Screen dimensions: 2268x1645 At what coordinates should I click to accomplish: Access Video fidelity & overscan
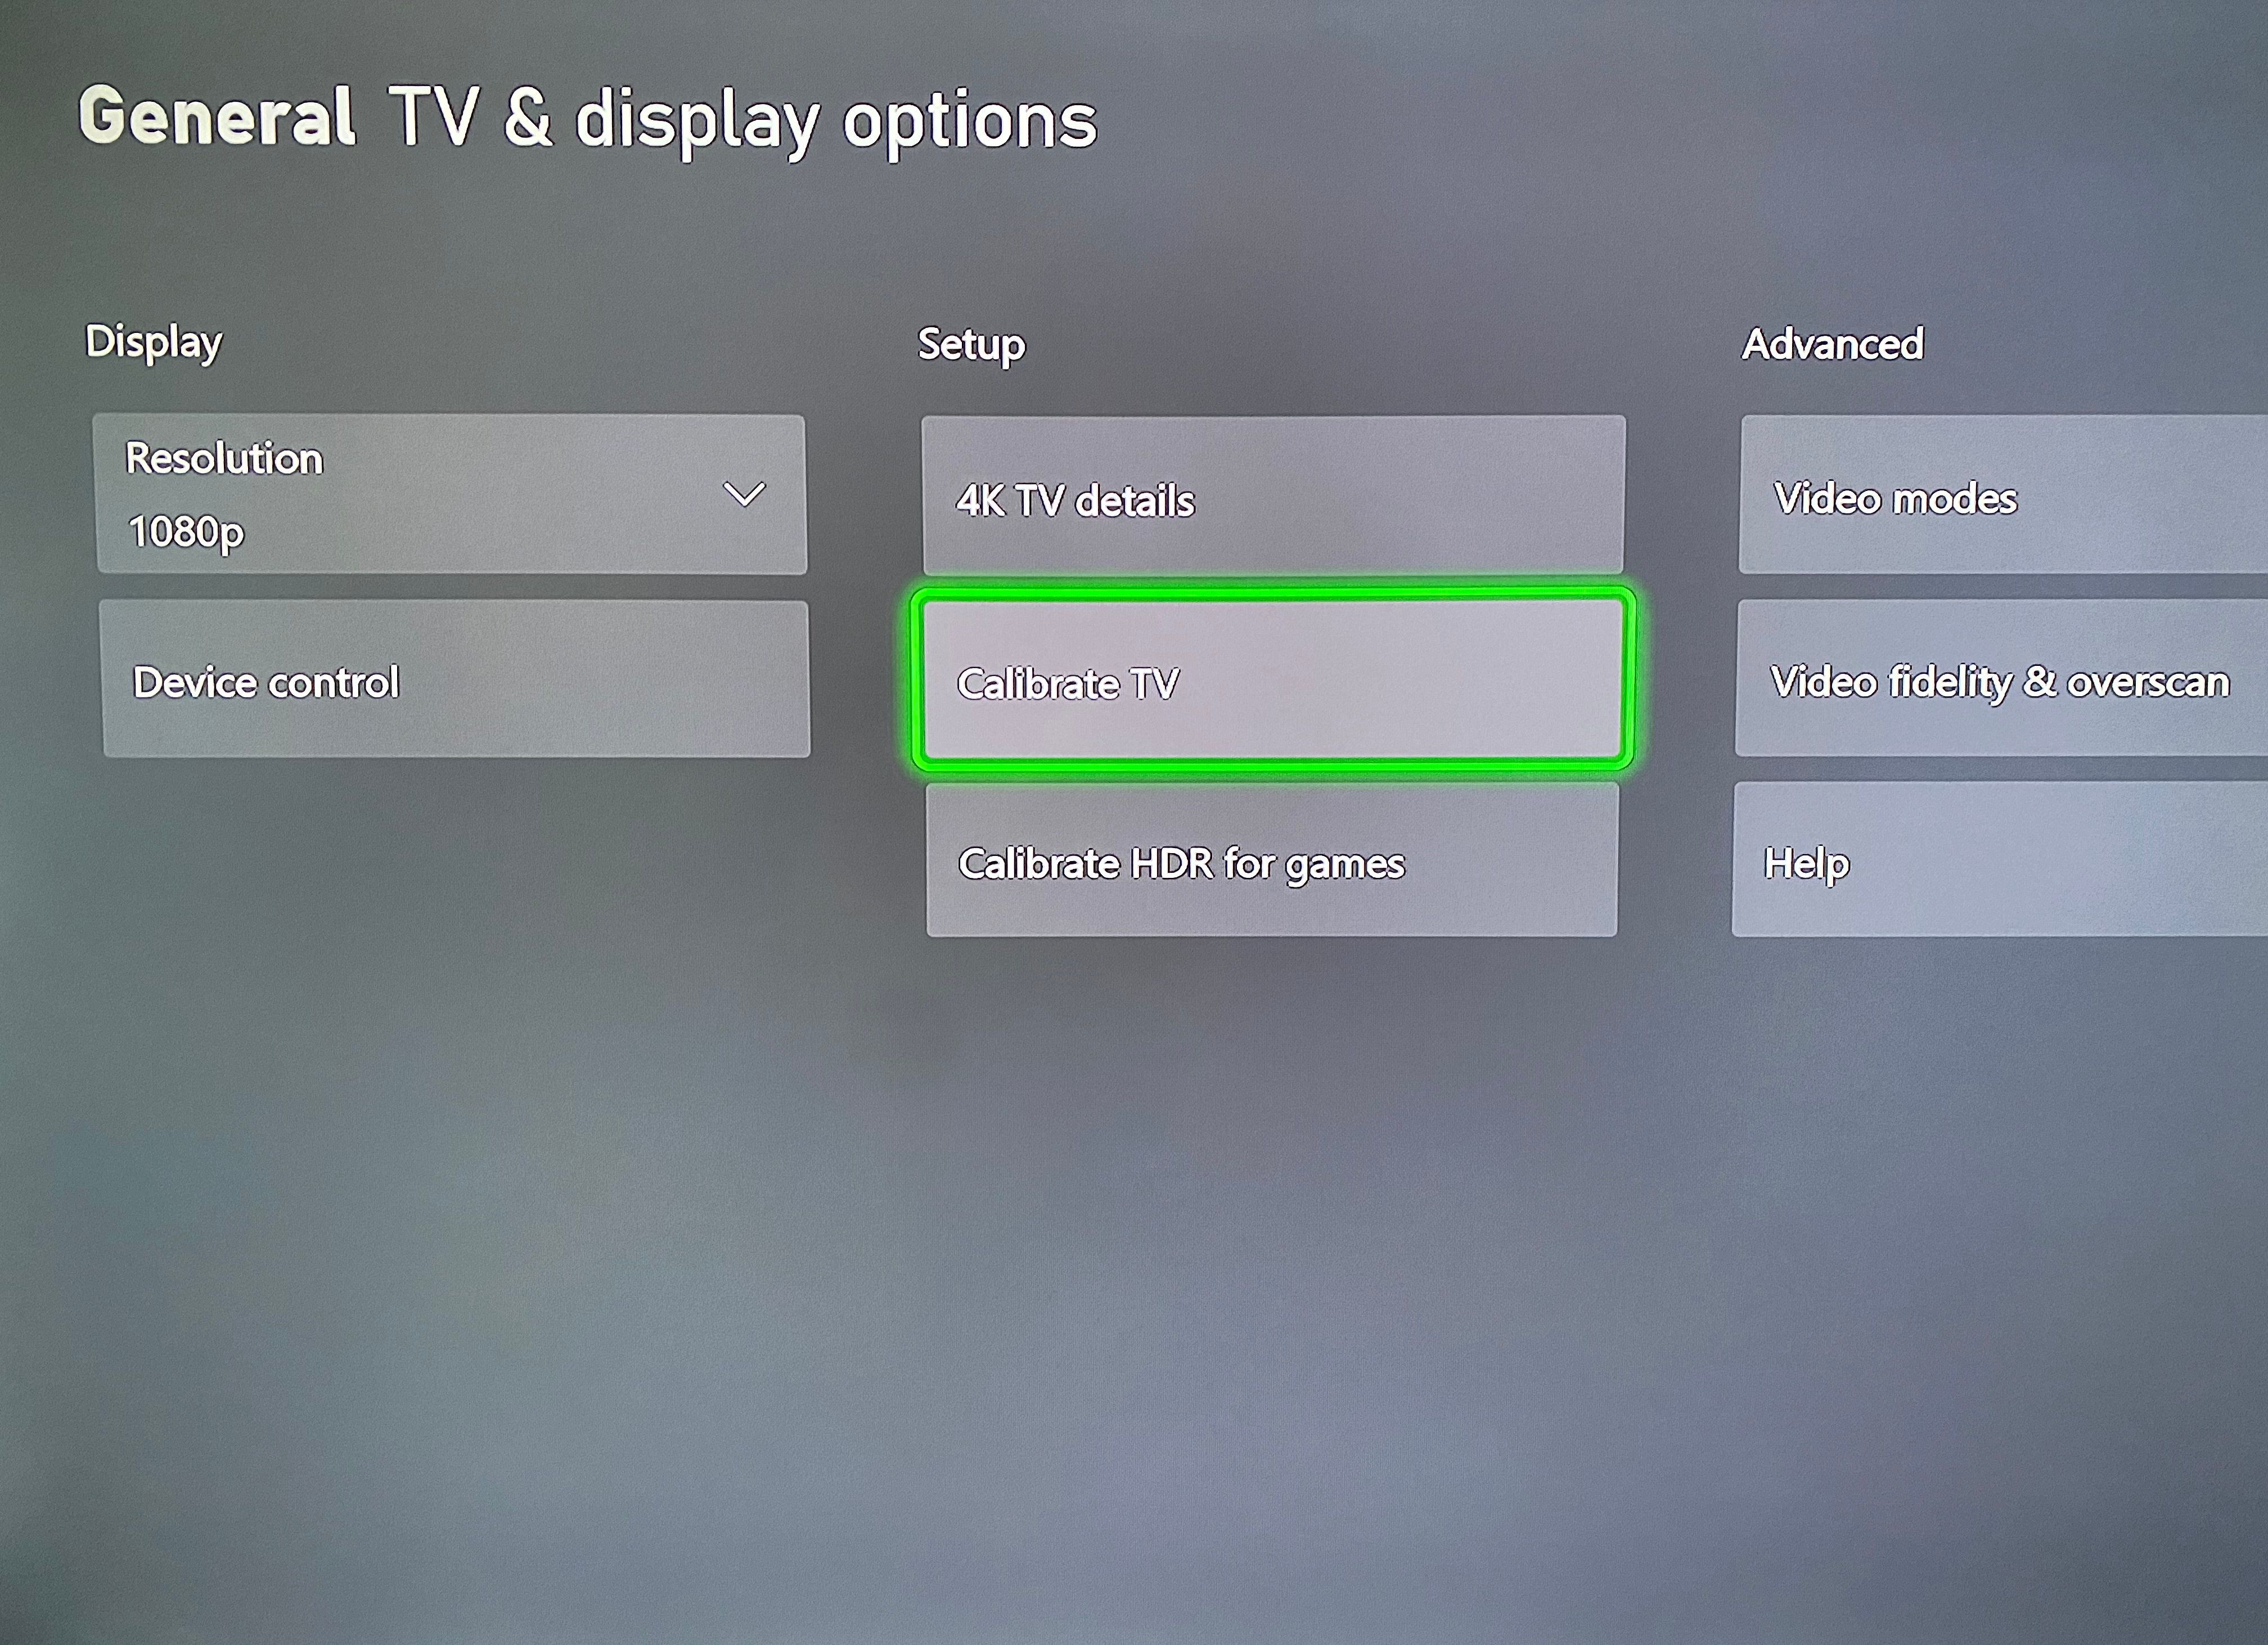click(1997, 682)
